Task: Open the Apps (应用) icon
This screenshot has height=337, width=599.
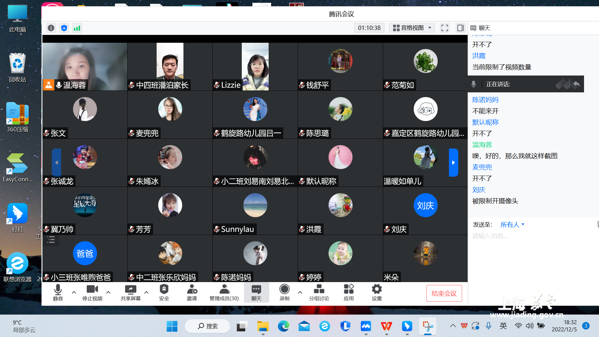Action: pos(348,292)
